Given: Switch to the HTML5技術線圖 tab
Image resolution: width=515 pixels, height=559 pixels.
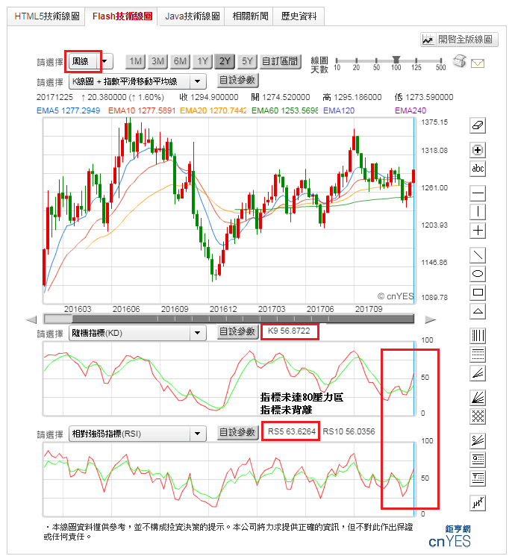Looking at the screenshot, I should pos(46,16).
